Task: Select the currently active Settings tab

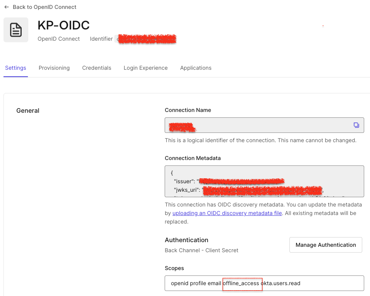Action: click(x=15, y=68)
